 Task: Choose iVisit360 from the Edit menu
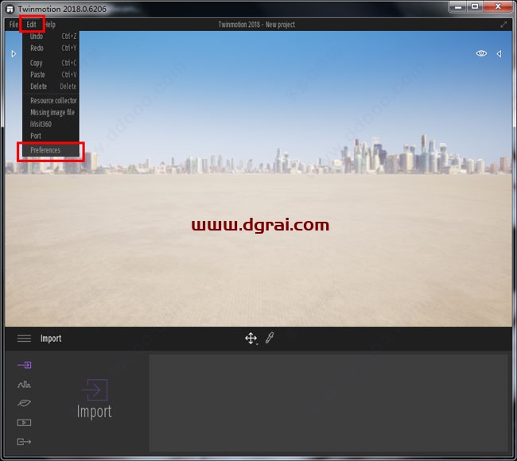pos(41,124)
